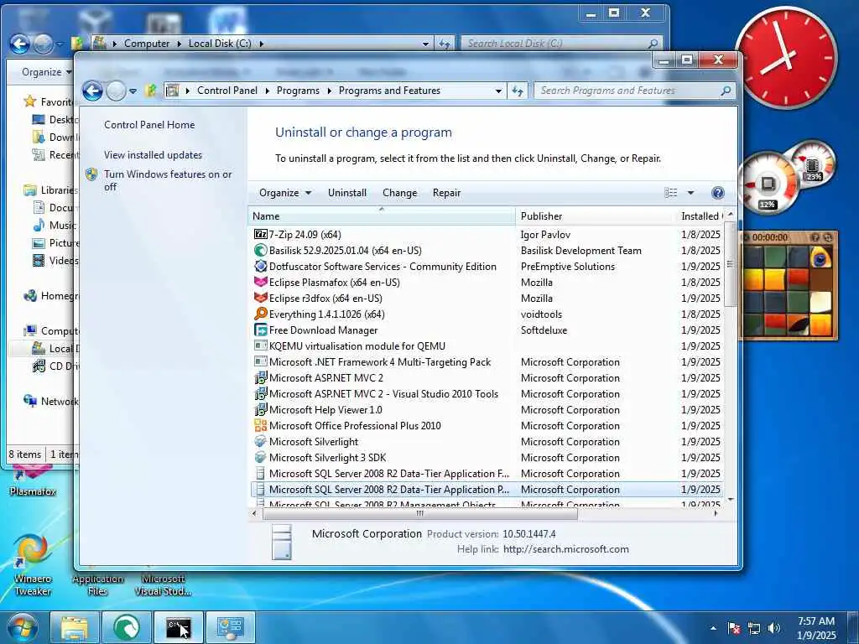This screenshot has height=644, width=859.
Task: Click the Search Programs and Features box
Action: tap(634, 91)
